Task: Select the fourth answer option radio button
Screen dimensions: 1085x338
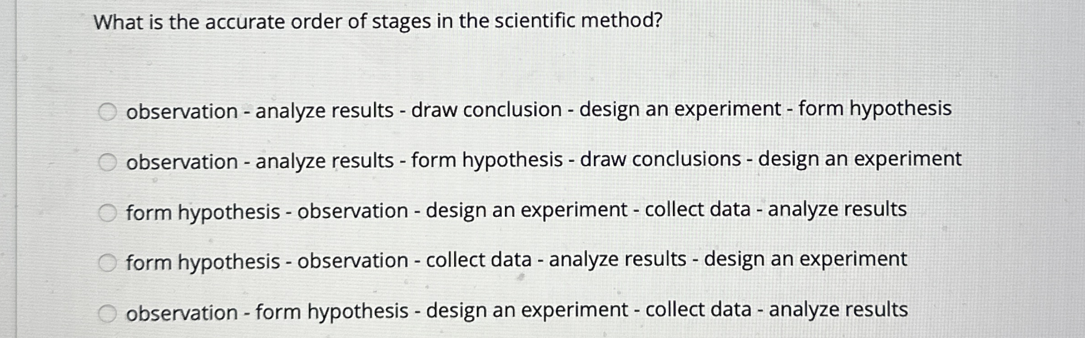Action: coord(108,262)
